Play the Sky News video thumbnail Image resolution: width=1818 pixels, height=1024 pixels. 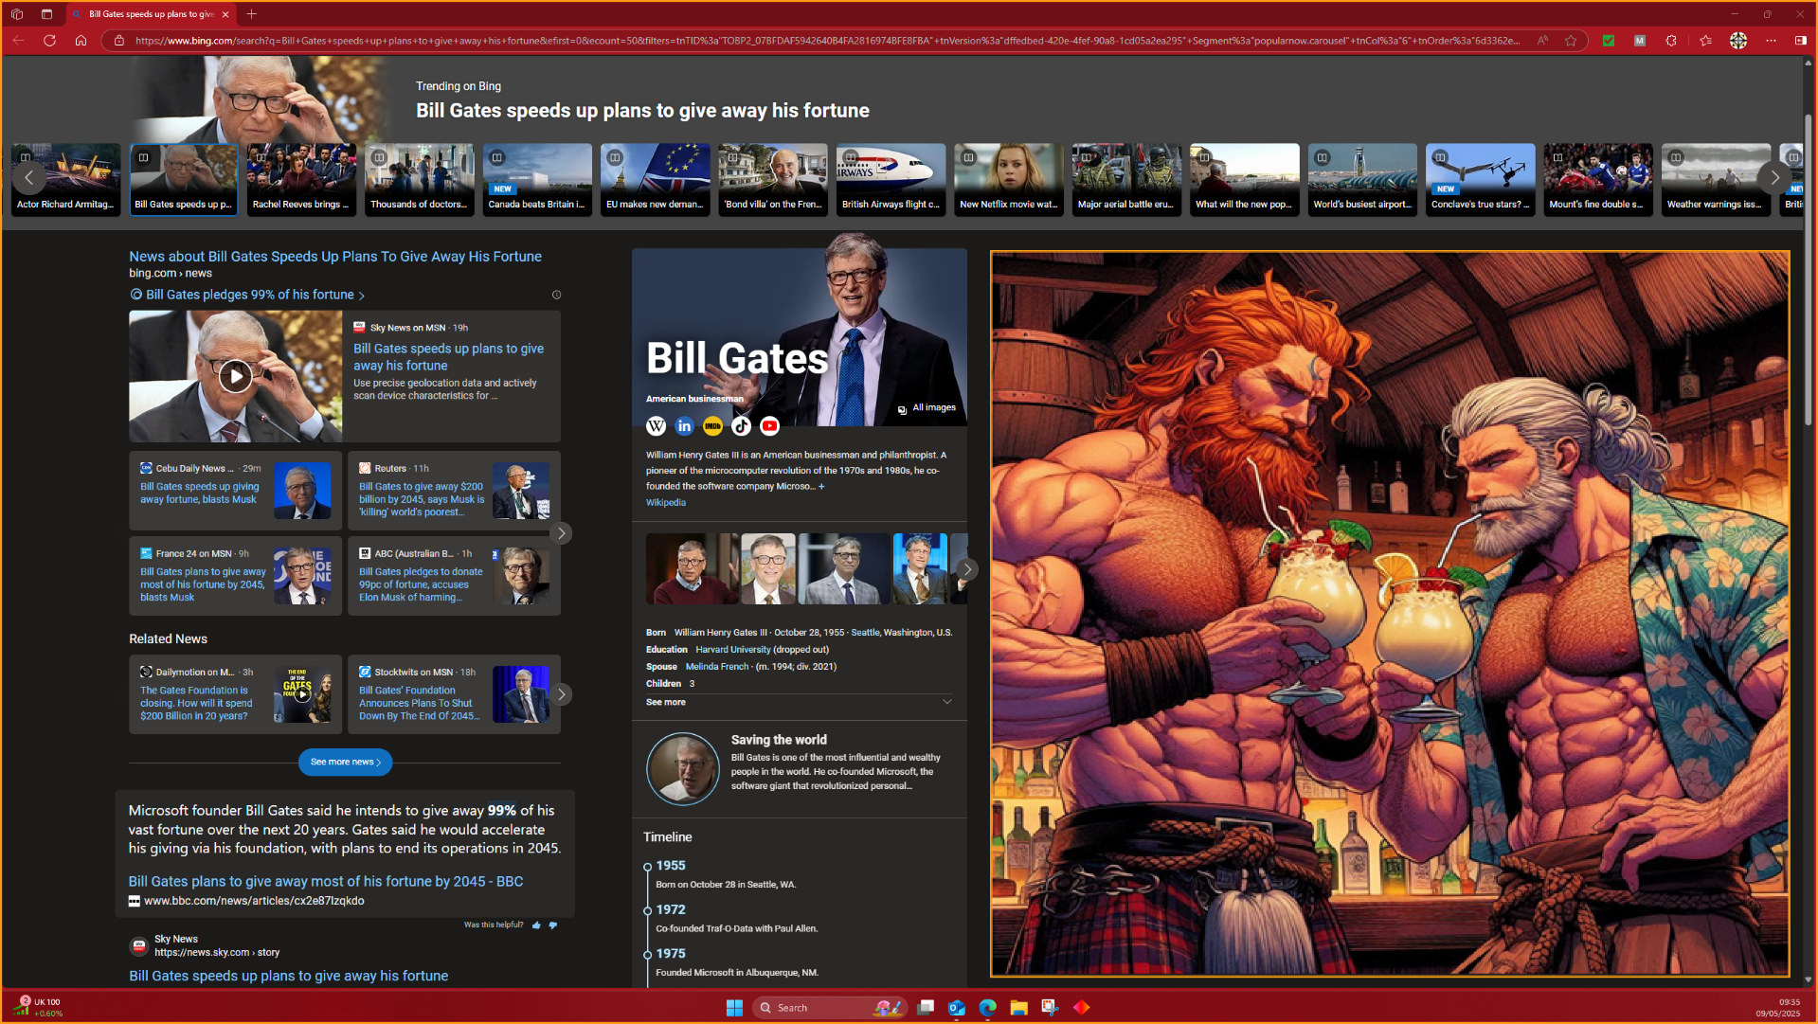click(235, 376)
